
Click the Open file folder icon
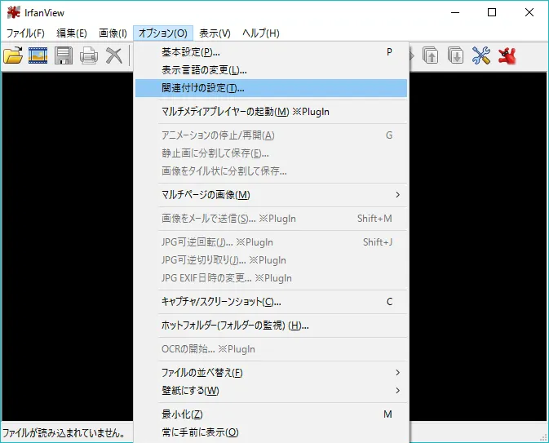pyautogui.click(x=13, y=55)
